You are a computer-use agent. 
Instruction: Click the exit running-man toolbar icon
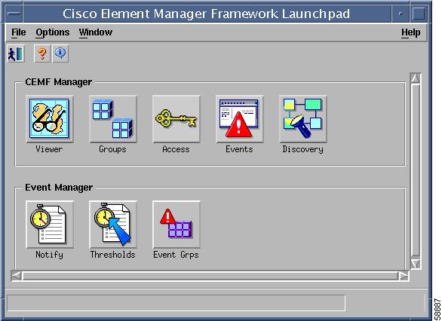[x=16, y=53]
